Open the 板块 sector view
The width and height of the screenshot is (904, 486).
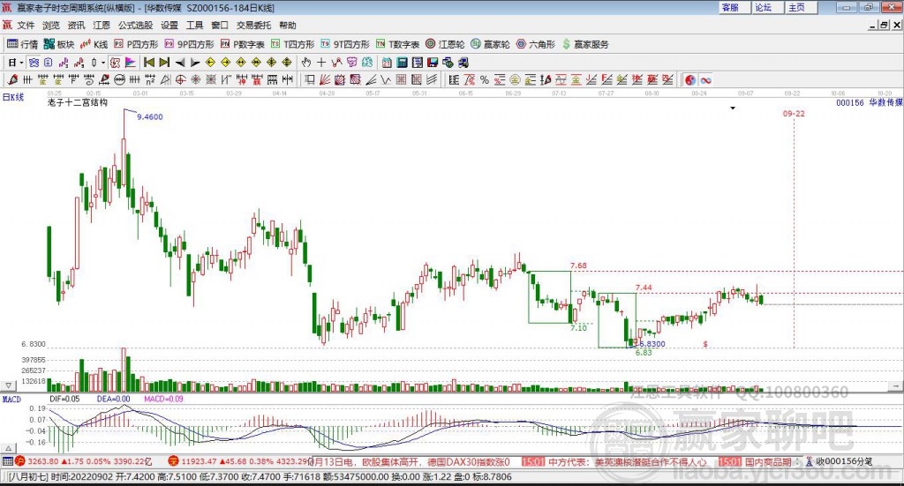pos(59,44)
